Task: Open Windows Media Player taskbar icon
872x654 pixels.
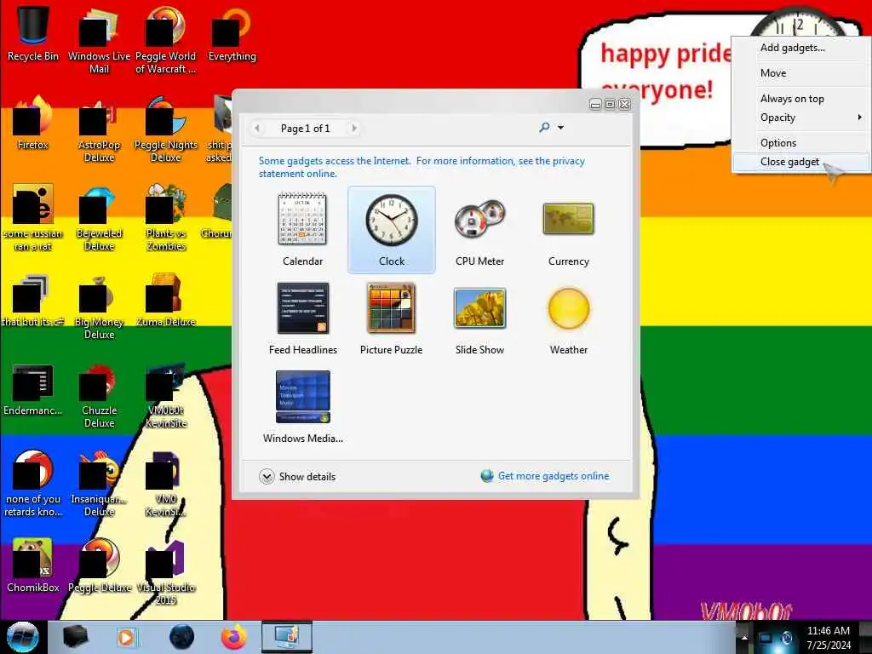Action: (x=126, y=637)
